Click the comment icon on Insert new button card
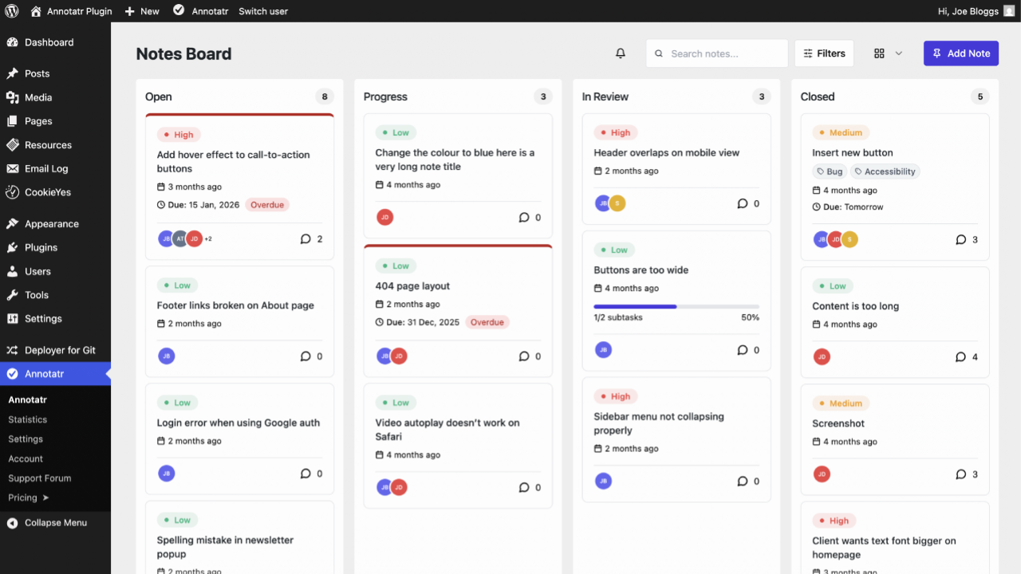 point(960,239)
